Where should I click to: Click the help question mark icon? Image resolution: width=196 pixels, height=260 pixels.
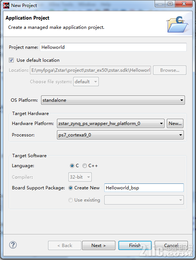pyautogui.click(x=13, y=245)
